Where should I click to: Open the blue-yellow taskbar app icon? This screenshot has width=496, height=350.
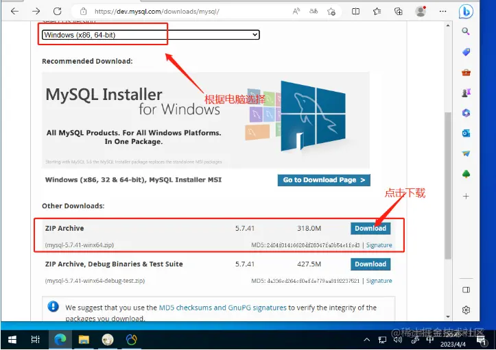131,340
